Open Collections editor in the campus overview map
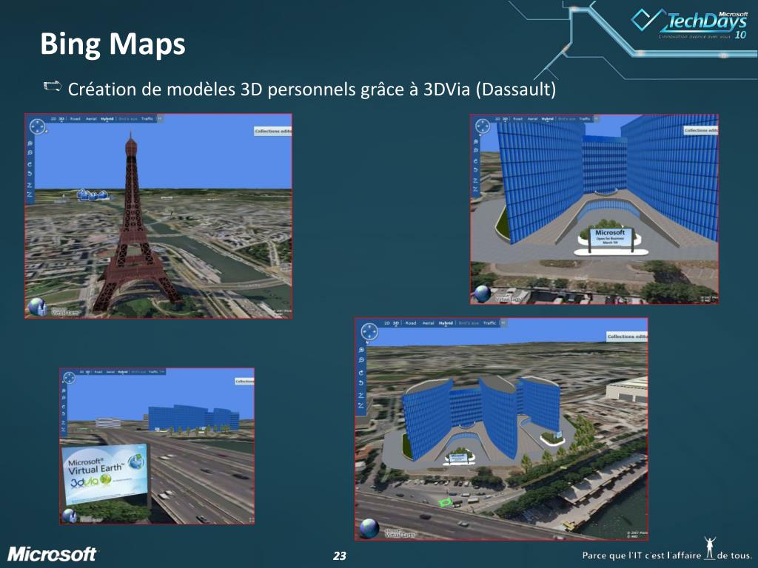Screen dimensions: 758x568 tap(627, 337)
